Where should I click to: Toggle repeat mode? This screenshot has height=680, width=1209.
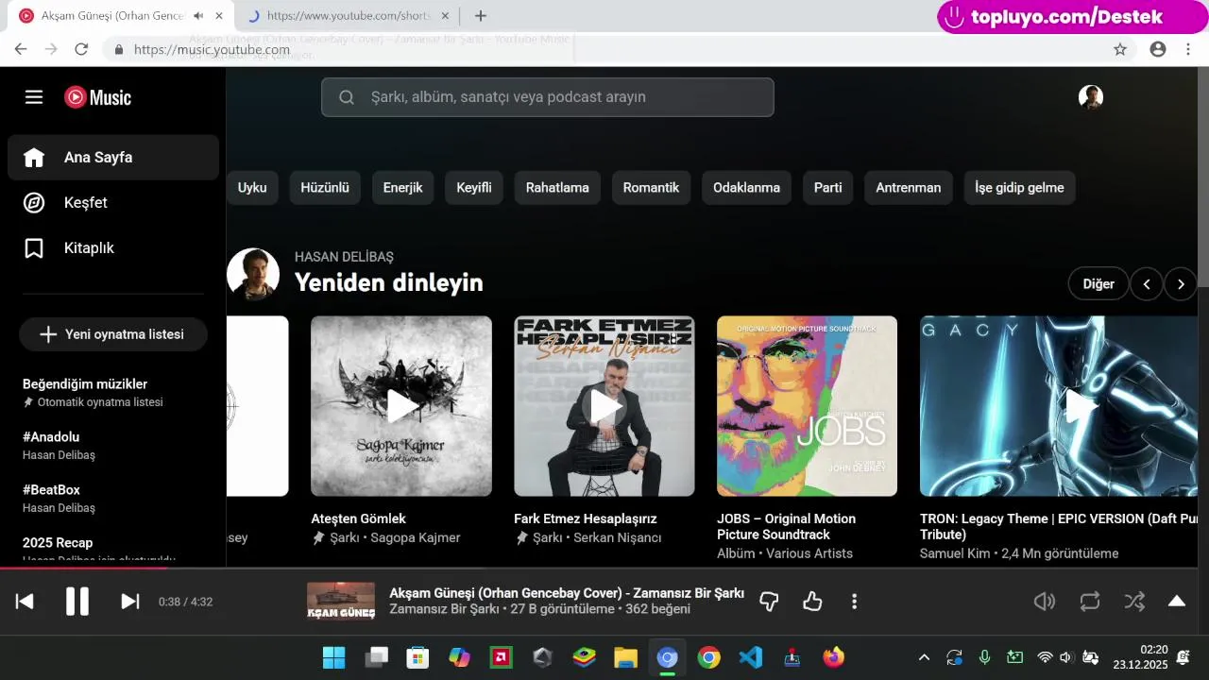[x=1090, y=602]
